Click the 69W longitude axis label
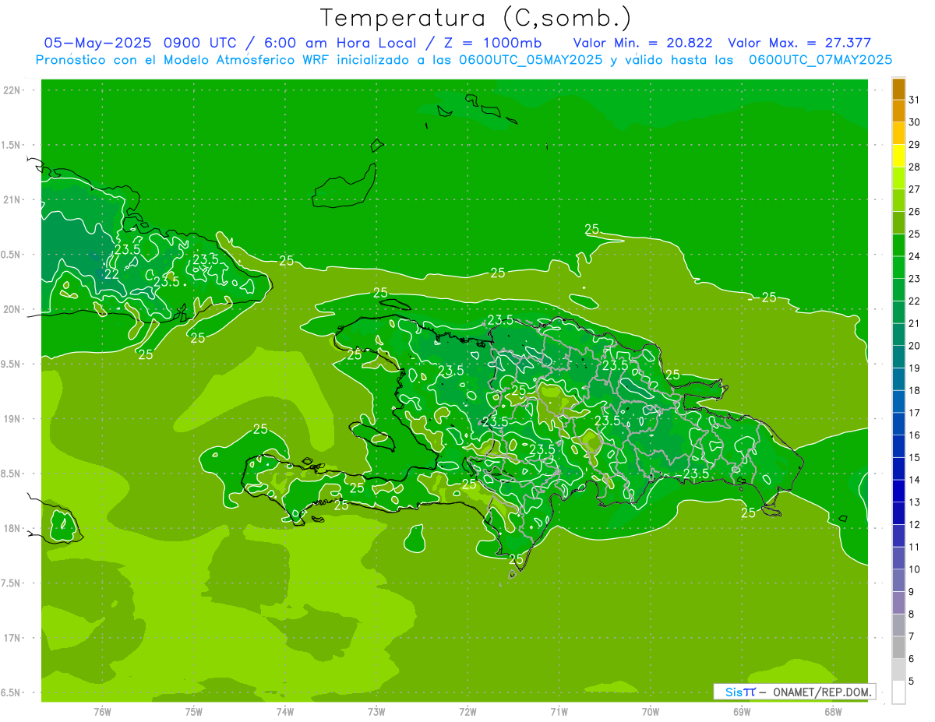This screenshot has width=935, height=722. (x=742, y=711)
